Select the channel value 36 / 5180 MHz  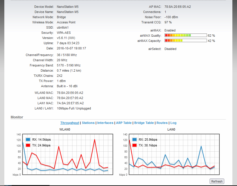point(67,55)
